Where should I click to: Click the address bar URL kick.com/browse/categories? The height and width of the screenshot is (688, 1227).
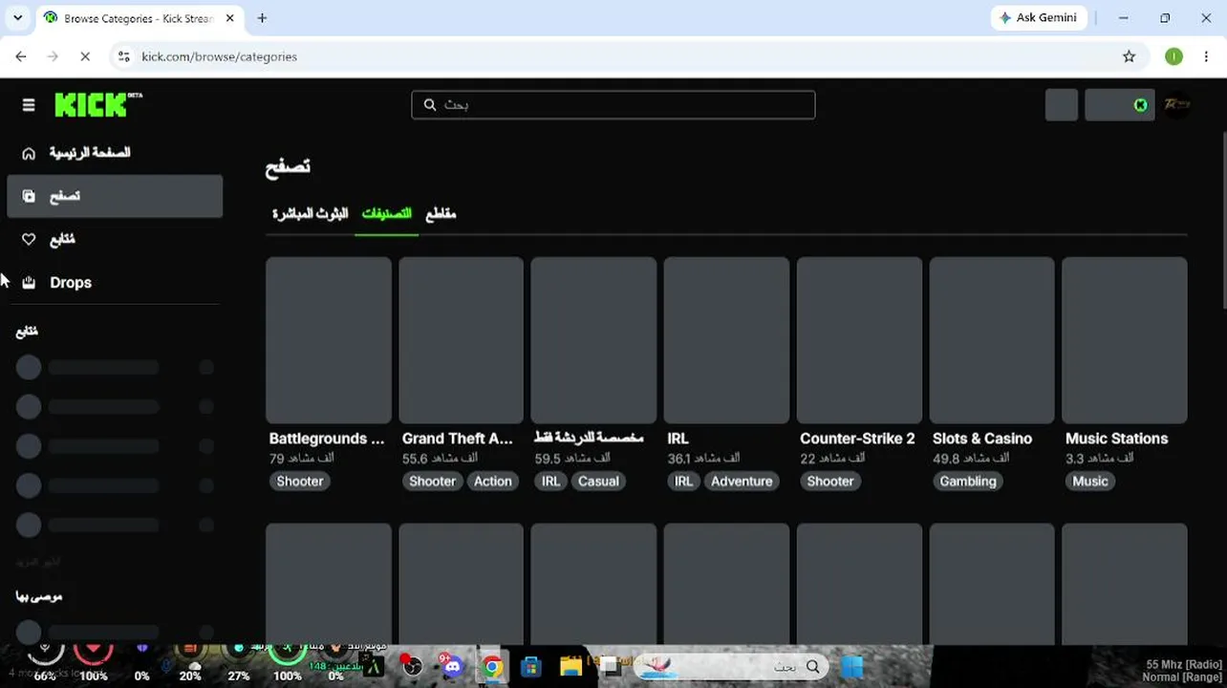click(220, 56)
